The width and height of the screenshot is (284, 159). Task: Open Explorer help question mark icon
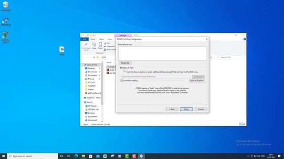tap(245, 39)
